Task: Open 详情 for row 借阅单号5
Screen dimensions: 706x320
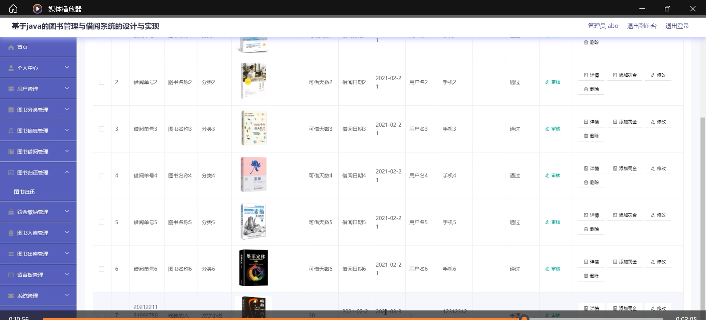Action: tap(591, 215)
